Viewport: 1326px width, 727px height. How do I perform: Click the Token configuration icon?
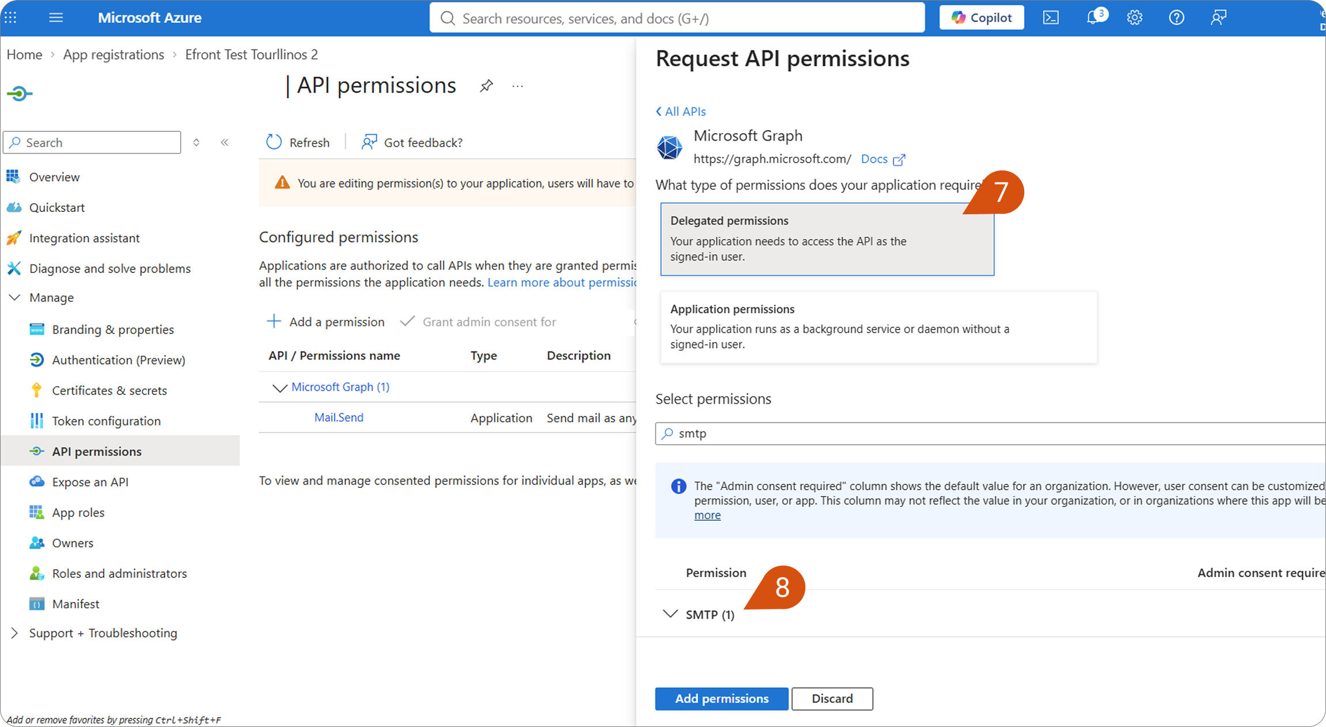(36, 421)
